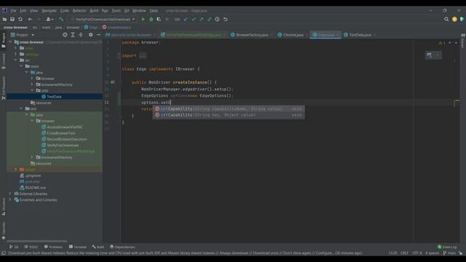Collapse the cross-browser root node
Screen dimensions: 466x262
pyautogui.click(x=10, y=42)
